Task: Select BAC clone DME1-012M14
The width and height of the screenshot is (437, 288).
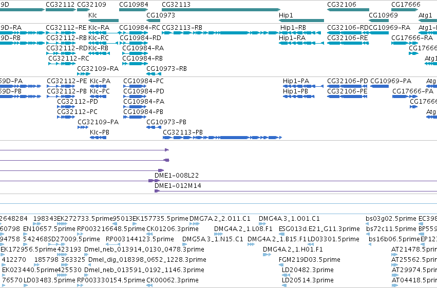Action: click(x=178, y=186)
